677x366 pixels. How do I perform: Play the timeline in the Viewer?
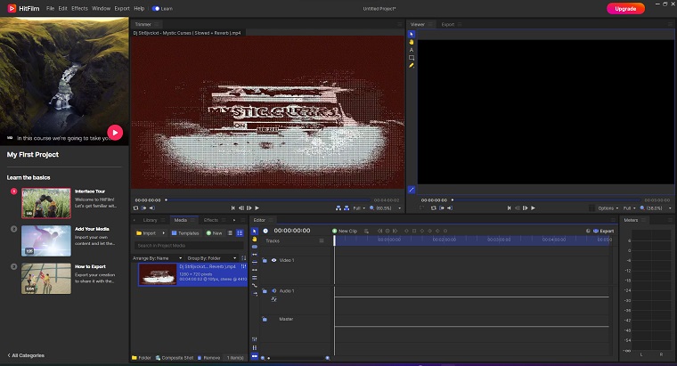tap(534, 208)
